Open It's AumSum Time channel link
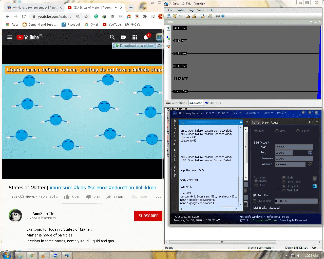 coord(42,214)
